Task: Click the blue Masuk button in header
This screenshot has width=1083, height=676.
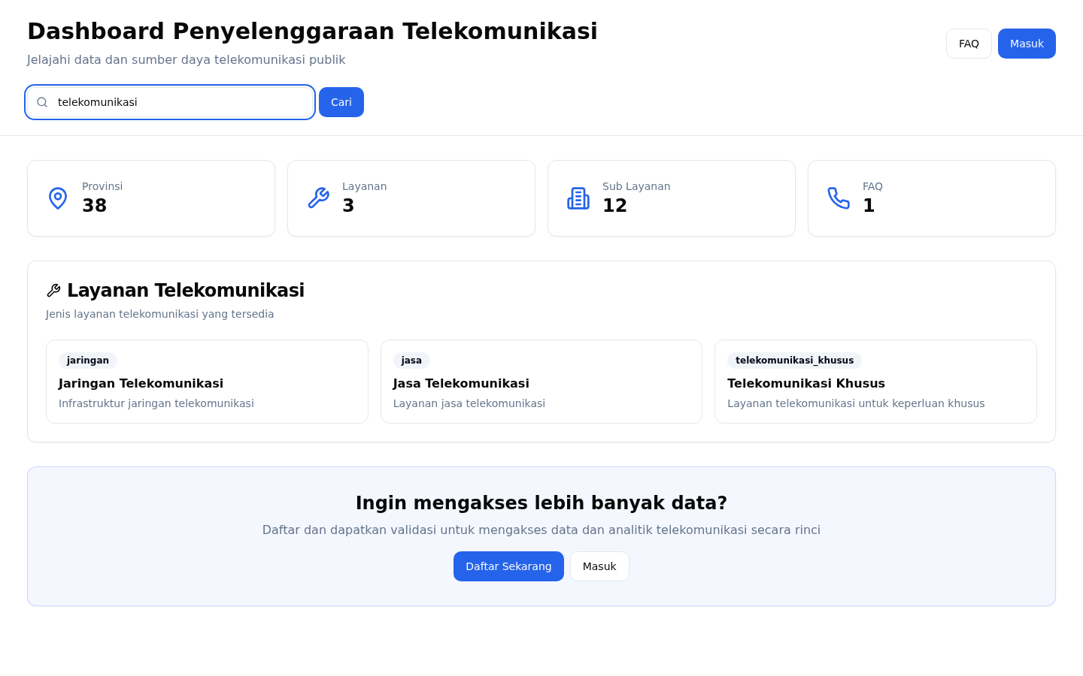Action: (x=1027, y=44)
